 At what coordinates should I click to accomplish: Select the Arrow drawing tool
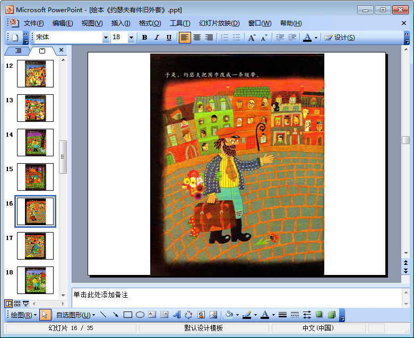115,315
